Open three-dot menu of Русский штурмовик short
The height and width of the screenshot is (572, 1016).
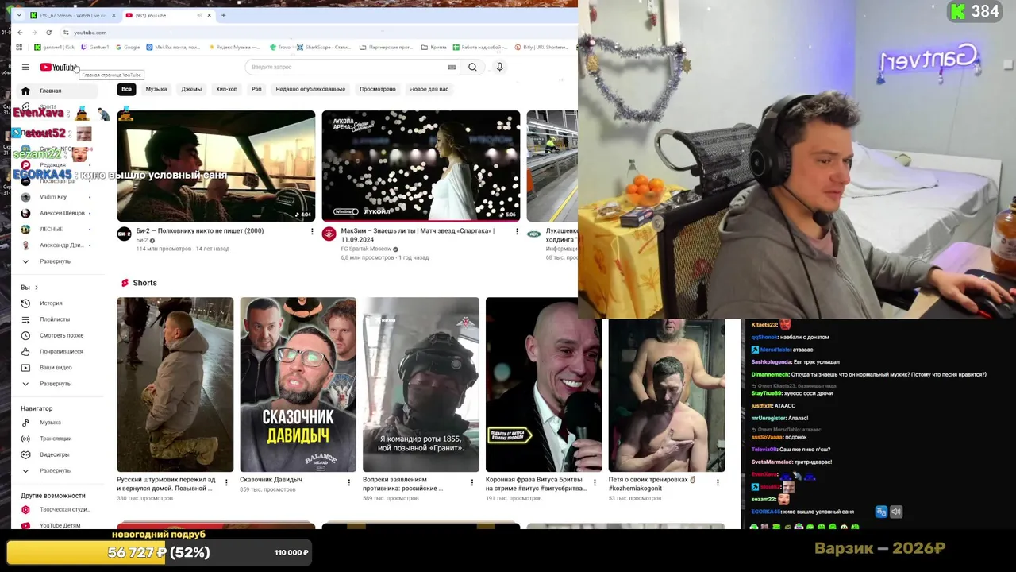[x=226, y=482]
